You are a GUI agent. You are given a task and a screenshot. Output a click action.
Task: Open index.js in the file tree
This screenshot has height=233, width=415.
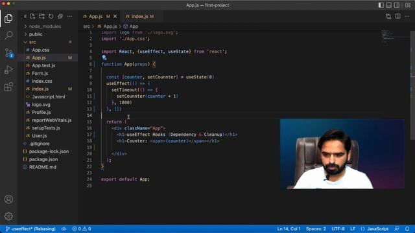click(40, 89)
